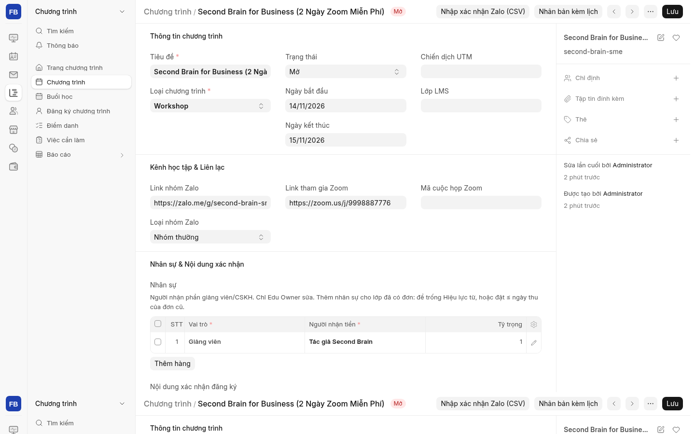
Task: Focus the Lớp LMS field
Action: pyautogui.click(x=481, y=106)
